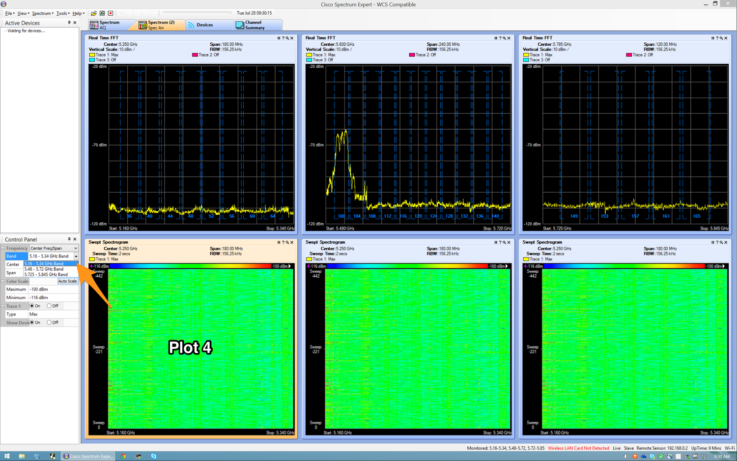Switch to the Channel Summary tab
Viewport: 737px width, 461px height.
(258, 25)
